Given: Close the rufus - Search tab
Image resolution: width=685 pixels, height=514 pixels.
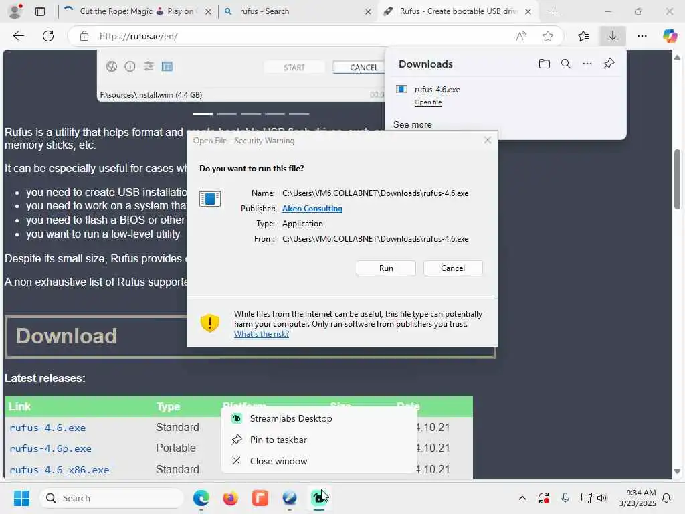Looking at the screenshot, I should click(x=369, y=11).
